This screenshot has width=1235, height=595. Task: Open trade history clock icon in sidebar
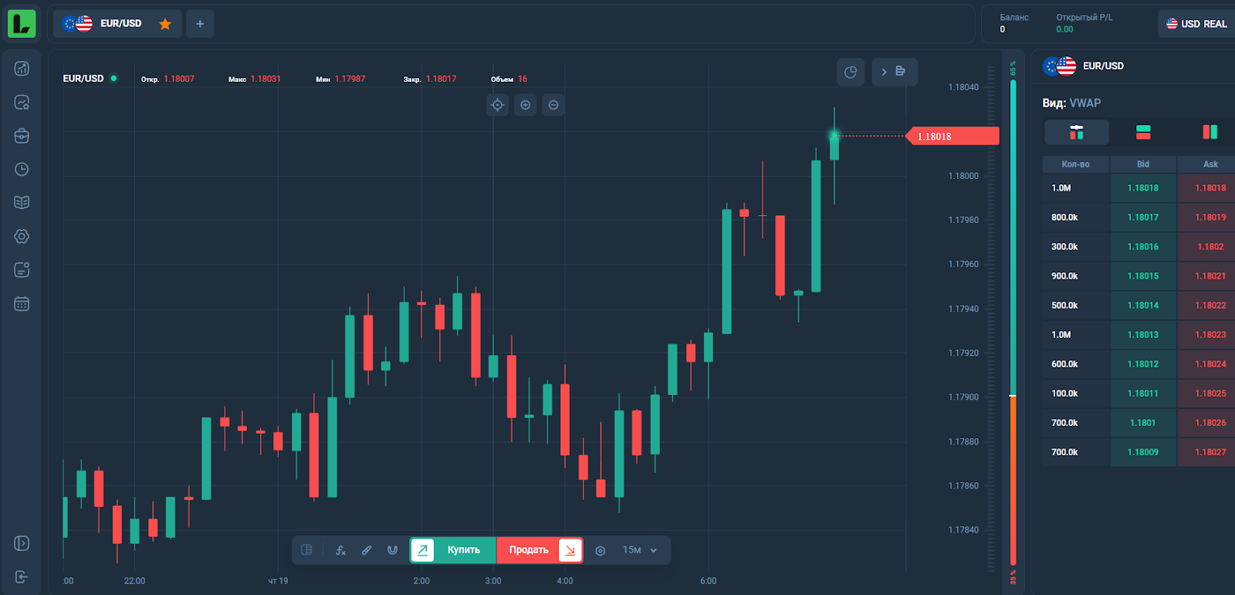(21, 169)
